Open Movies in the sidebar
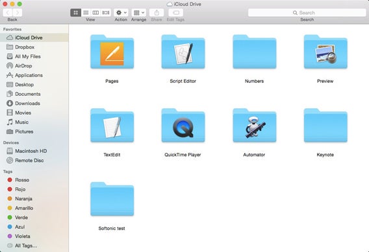This screenshot has height=252, width=369. click(x=34, y=113)
